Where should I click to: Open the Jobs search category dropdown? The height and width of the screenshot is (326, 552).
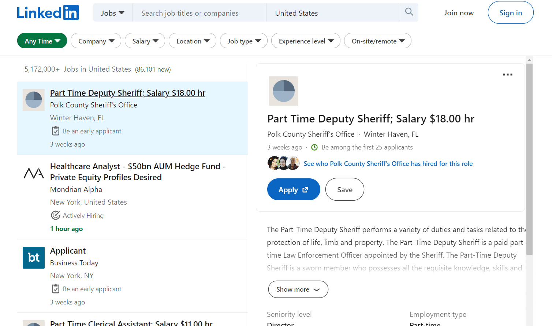pyautogui.click(x=113, y=13)
